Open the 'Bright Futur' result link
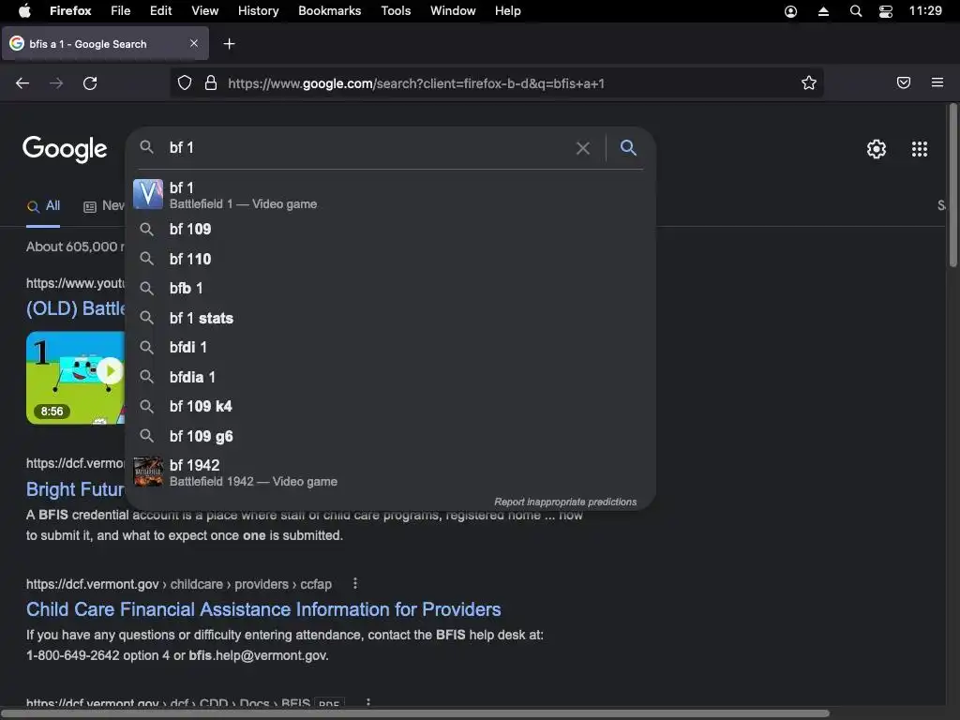This screenshot has height=720, width=960. coord(75,489)
